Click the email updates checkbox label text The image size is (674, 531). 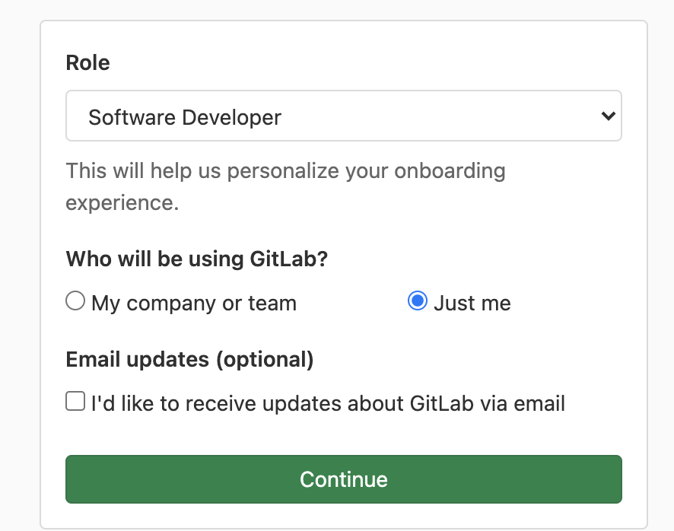pyautogui.click(x=328, y=402)
